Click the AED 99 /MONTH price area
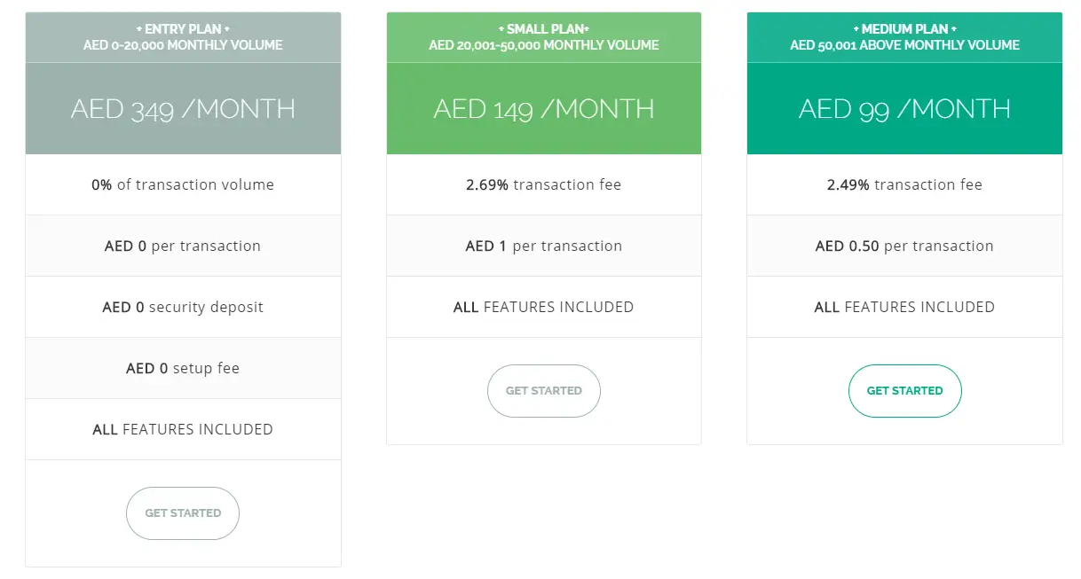 pyautogui.click(x=904, y=108)
